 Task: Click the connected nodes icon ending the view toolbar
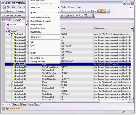[107, 11]
